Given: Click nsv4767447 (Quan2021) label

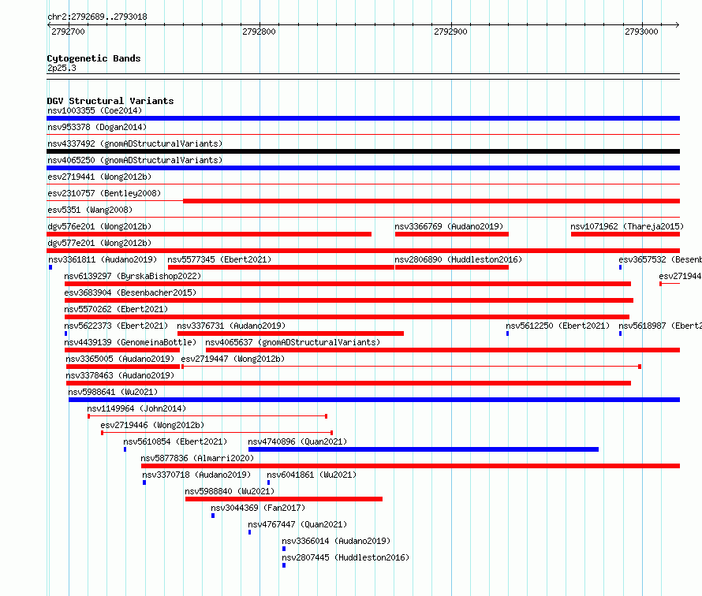Looking at the screenshot, I should point(297,524).
